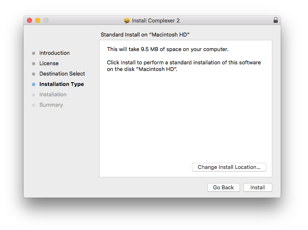Select the Introduction step label

click(54, 53)
